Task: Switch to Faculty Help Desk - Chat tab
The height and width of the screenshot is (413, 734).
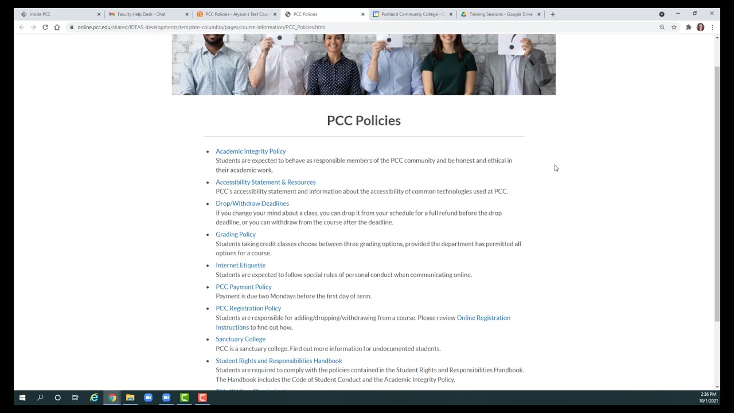Action: point(147,14)
